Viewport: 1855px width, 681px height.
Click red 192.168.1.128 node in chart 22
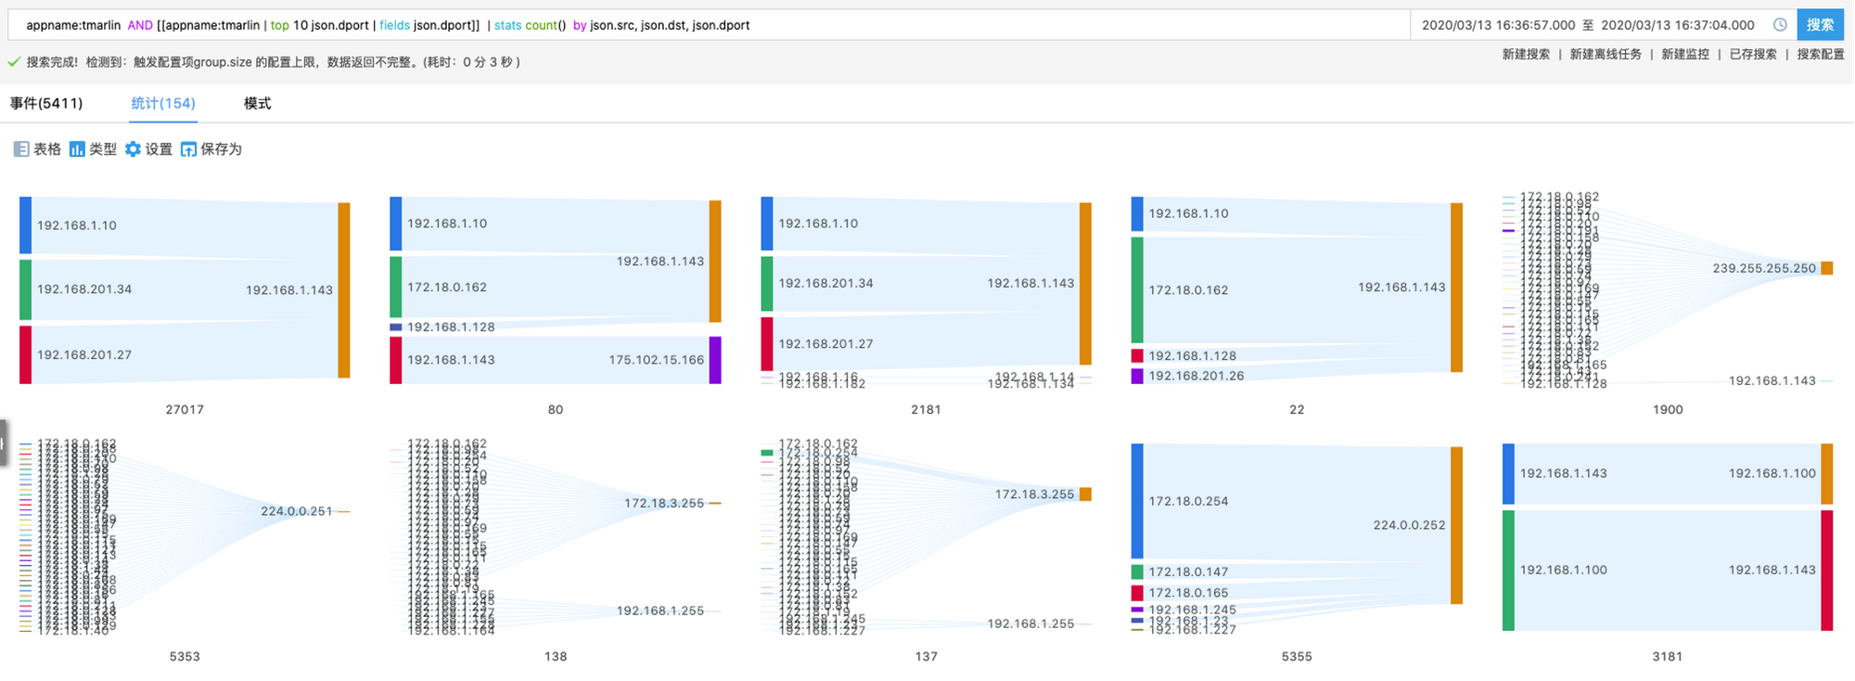[x=1137, y=356]
